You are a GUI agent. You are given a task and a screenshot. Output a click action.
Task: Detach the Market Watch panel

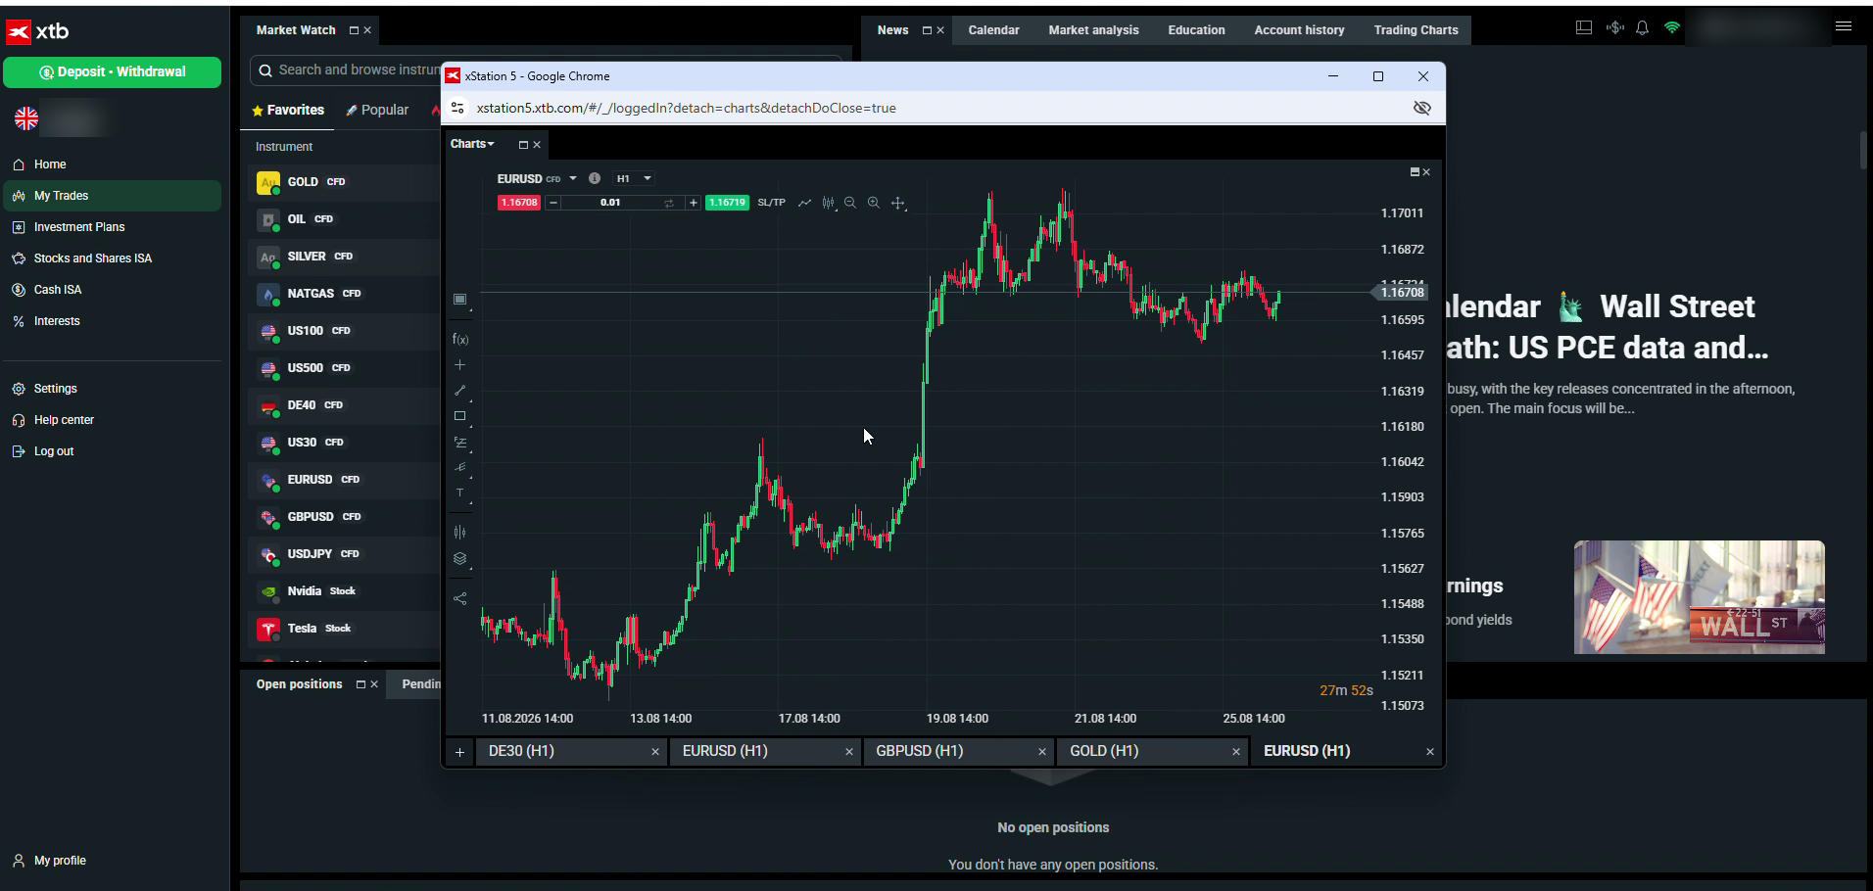[354, 30]
